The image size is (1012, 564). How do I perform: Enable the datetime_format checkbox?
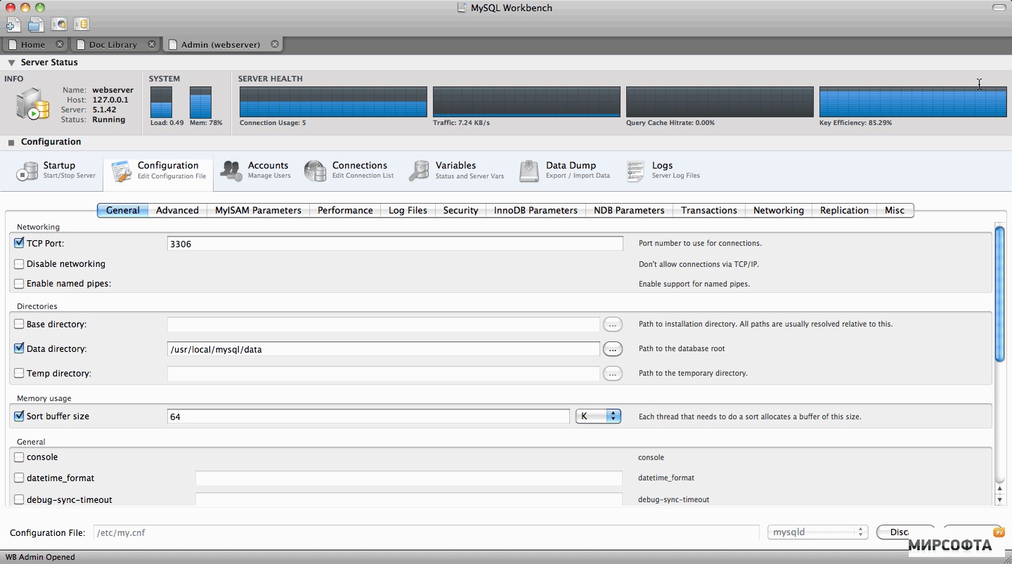(x=19, y=478)
